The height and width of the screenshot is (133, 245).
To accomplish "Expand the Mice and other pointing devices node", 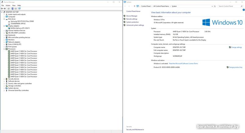I will pos(4,37).
